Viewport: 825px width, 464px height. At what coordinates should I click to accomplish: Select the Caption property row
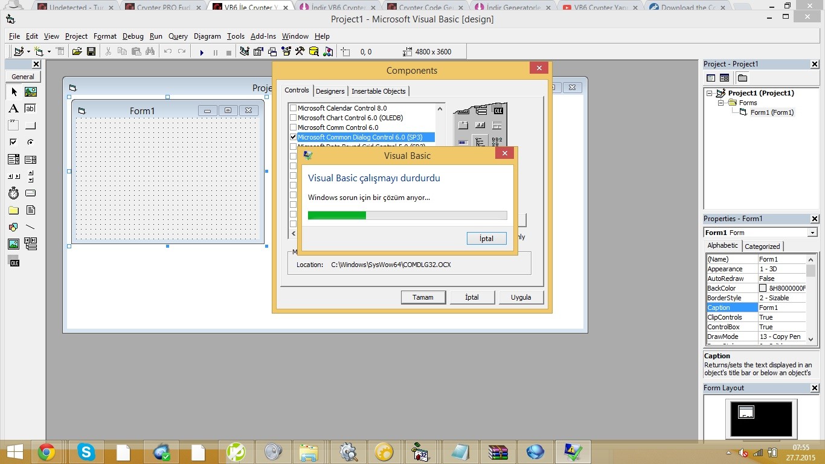(x=756, y=308)
